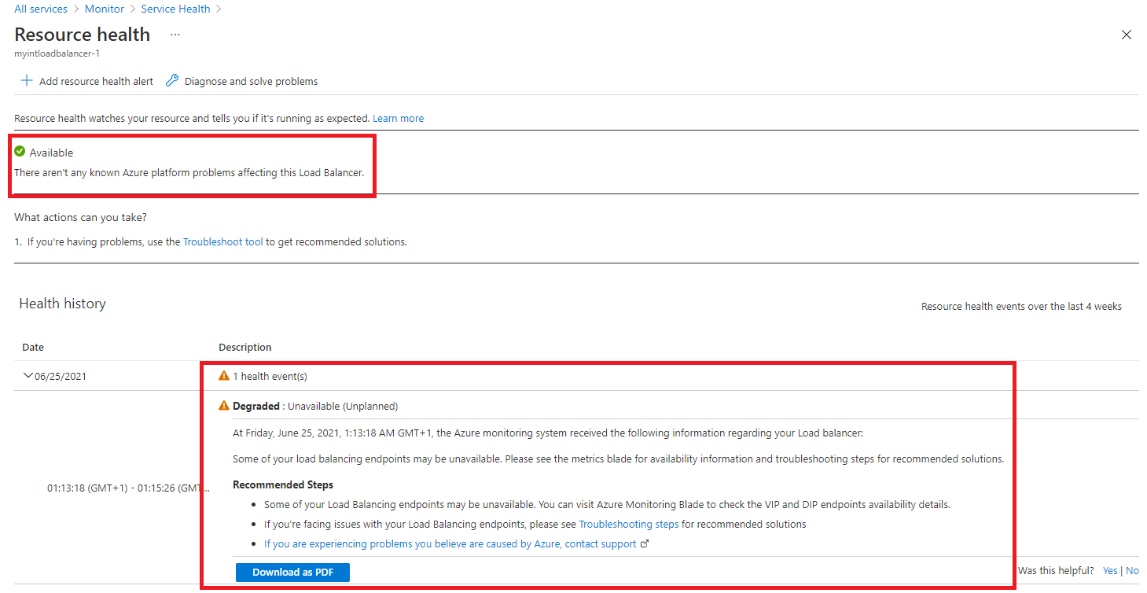Close the Resource health blade

[x=1126, y=35]
